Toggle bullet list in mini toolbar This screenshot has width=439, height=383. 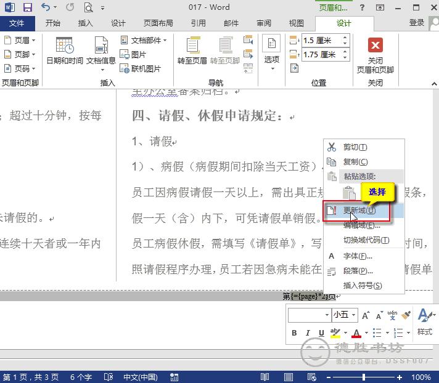377,333
